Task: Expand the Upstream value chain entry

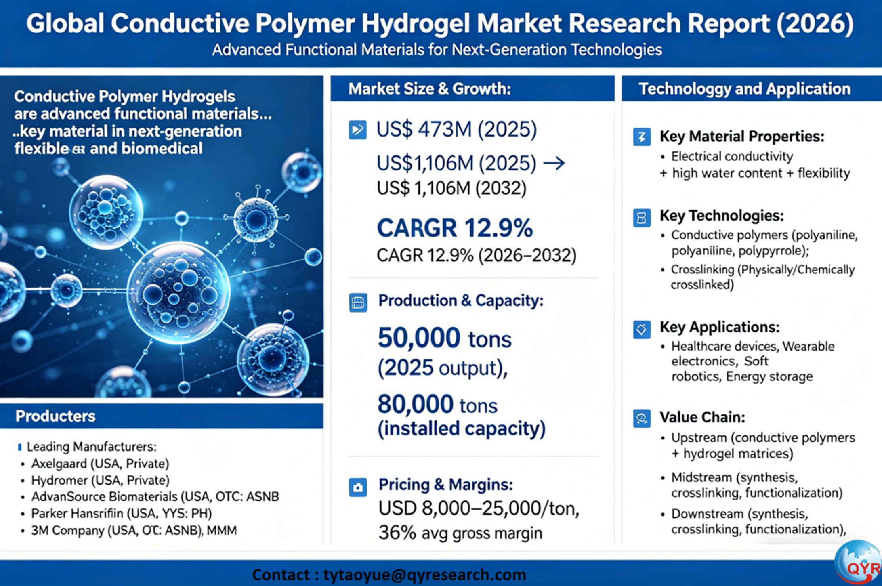Action: (x=663, y=438)
